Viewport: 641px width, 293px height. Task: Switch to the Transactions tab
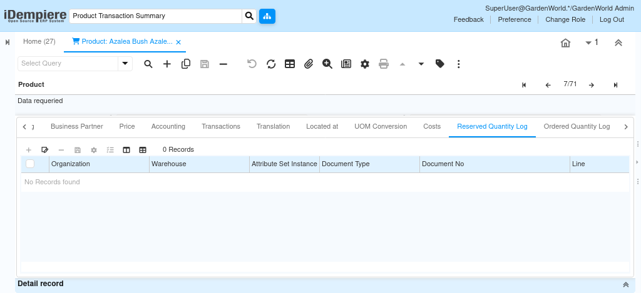click(x=221, y=126)
